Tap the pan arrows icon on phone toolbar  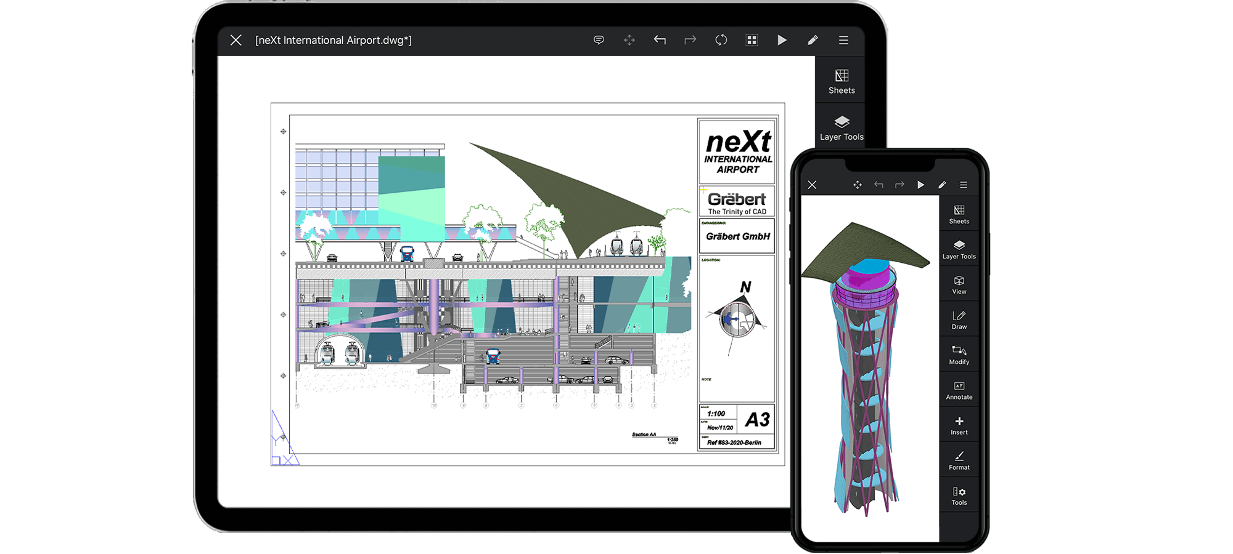coord(857,185)
